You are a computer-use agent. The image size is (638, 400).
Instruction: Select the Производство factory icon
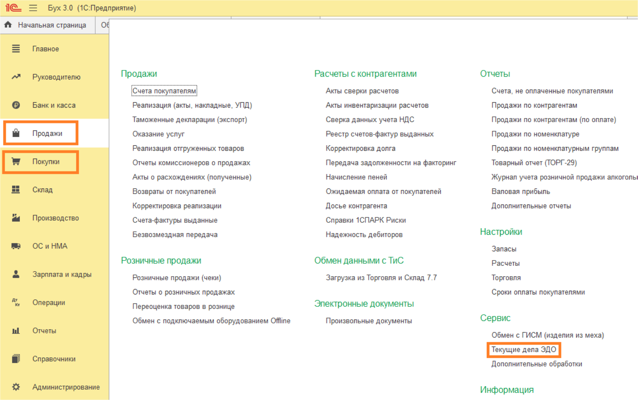click(x=16, y=218)
